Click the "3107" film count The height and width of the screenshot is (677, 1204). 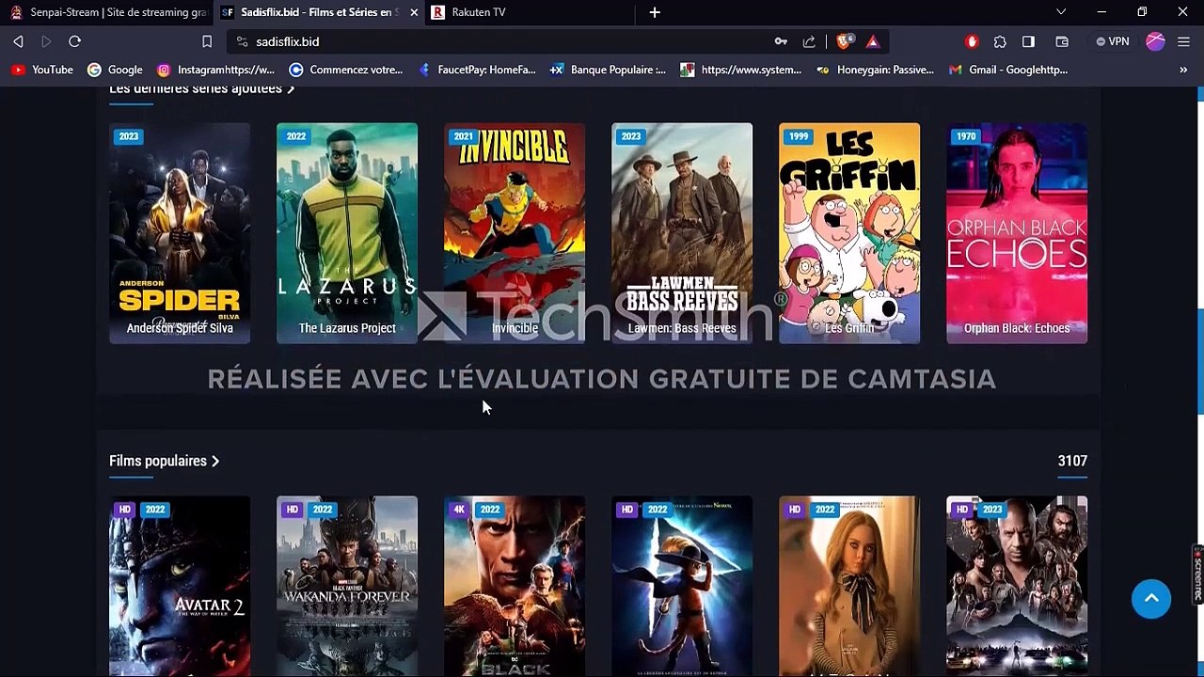[1072, 461]
